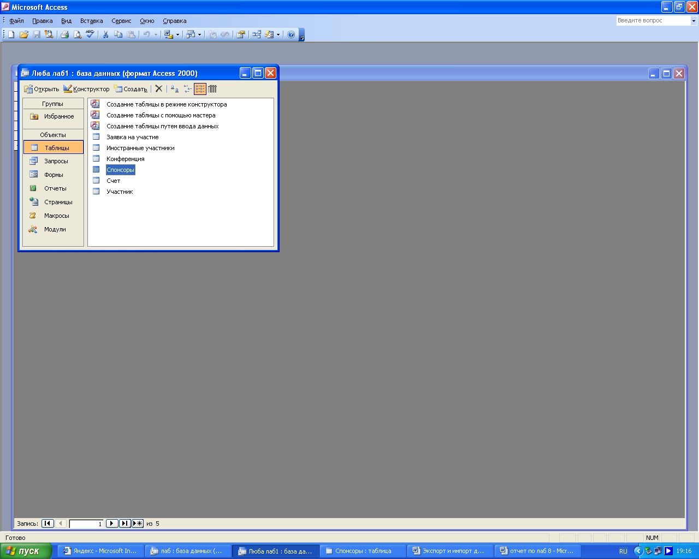Click the new record button
The image size is (699, 559).
pyautogui.click(x=138, y=524)
